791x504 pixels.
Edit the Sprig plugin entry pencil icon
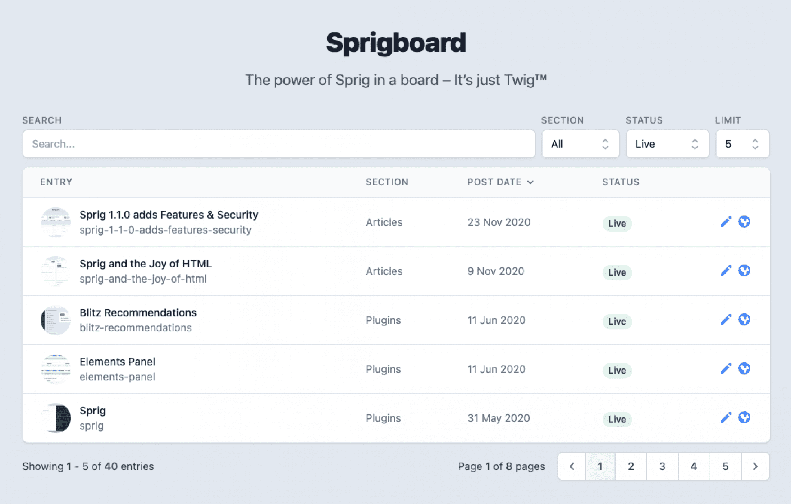pyautogui.click(x=726, y=417)
